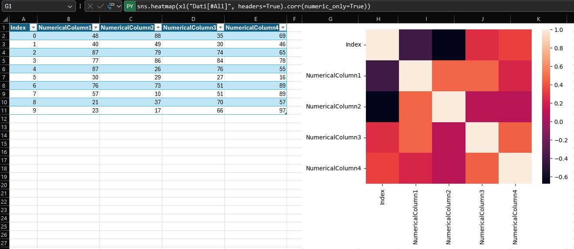This screenshot has width=574, height=249.
Task: Open the NumericalColumn4 filter dropdown
Action: click(282, 27)
